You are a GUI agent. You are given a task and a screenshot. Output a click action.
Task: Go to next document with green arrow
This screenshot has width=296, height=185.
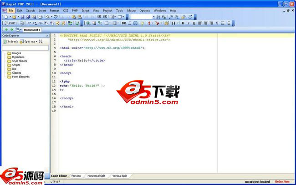(x=12, y=30)
